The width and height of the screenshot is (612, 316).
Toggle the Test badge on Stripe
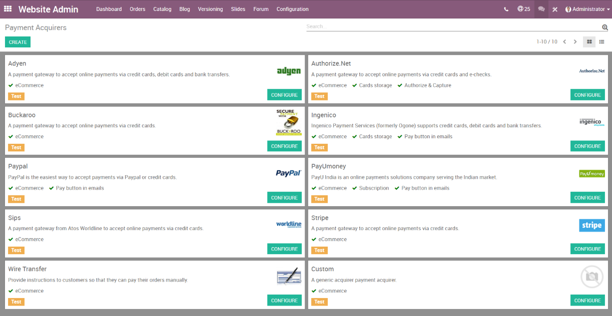(319, 250)
